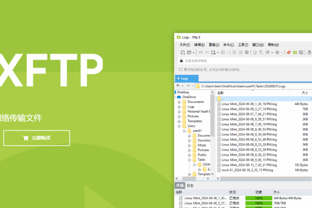The width and height of the screenshot is (312, 208).
Task: Select the Desktop item in folder tree
Action: click(183, 92)
